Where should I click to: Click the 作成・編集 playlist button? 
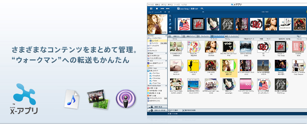click(164, 43)
